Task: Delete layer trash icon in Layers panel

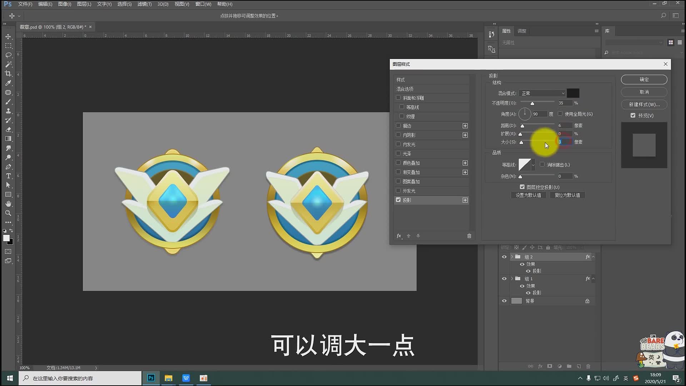Action: point(588,366)
